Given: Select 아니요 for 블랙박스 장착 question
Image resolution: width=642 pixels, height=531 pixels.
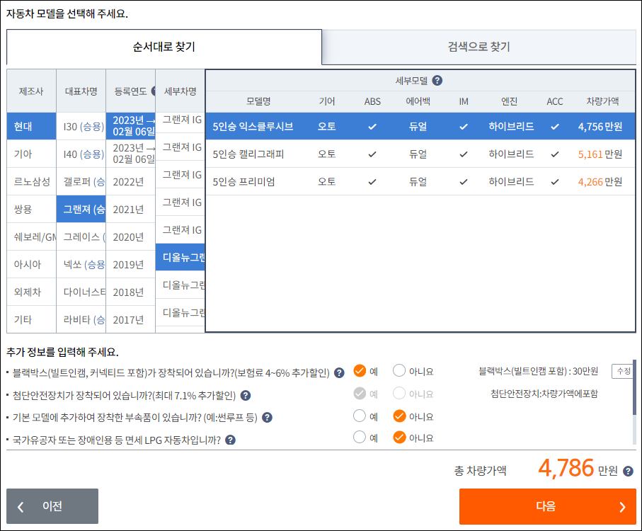Looking at the screenshot, I should (399, 371).
